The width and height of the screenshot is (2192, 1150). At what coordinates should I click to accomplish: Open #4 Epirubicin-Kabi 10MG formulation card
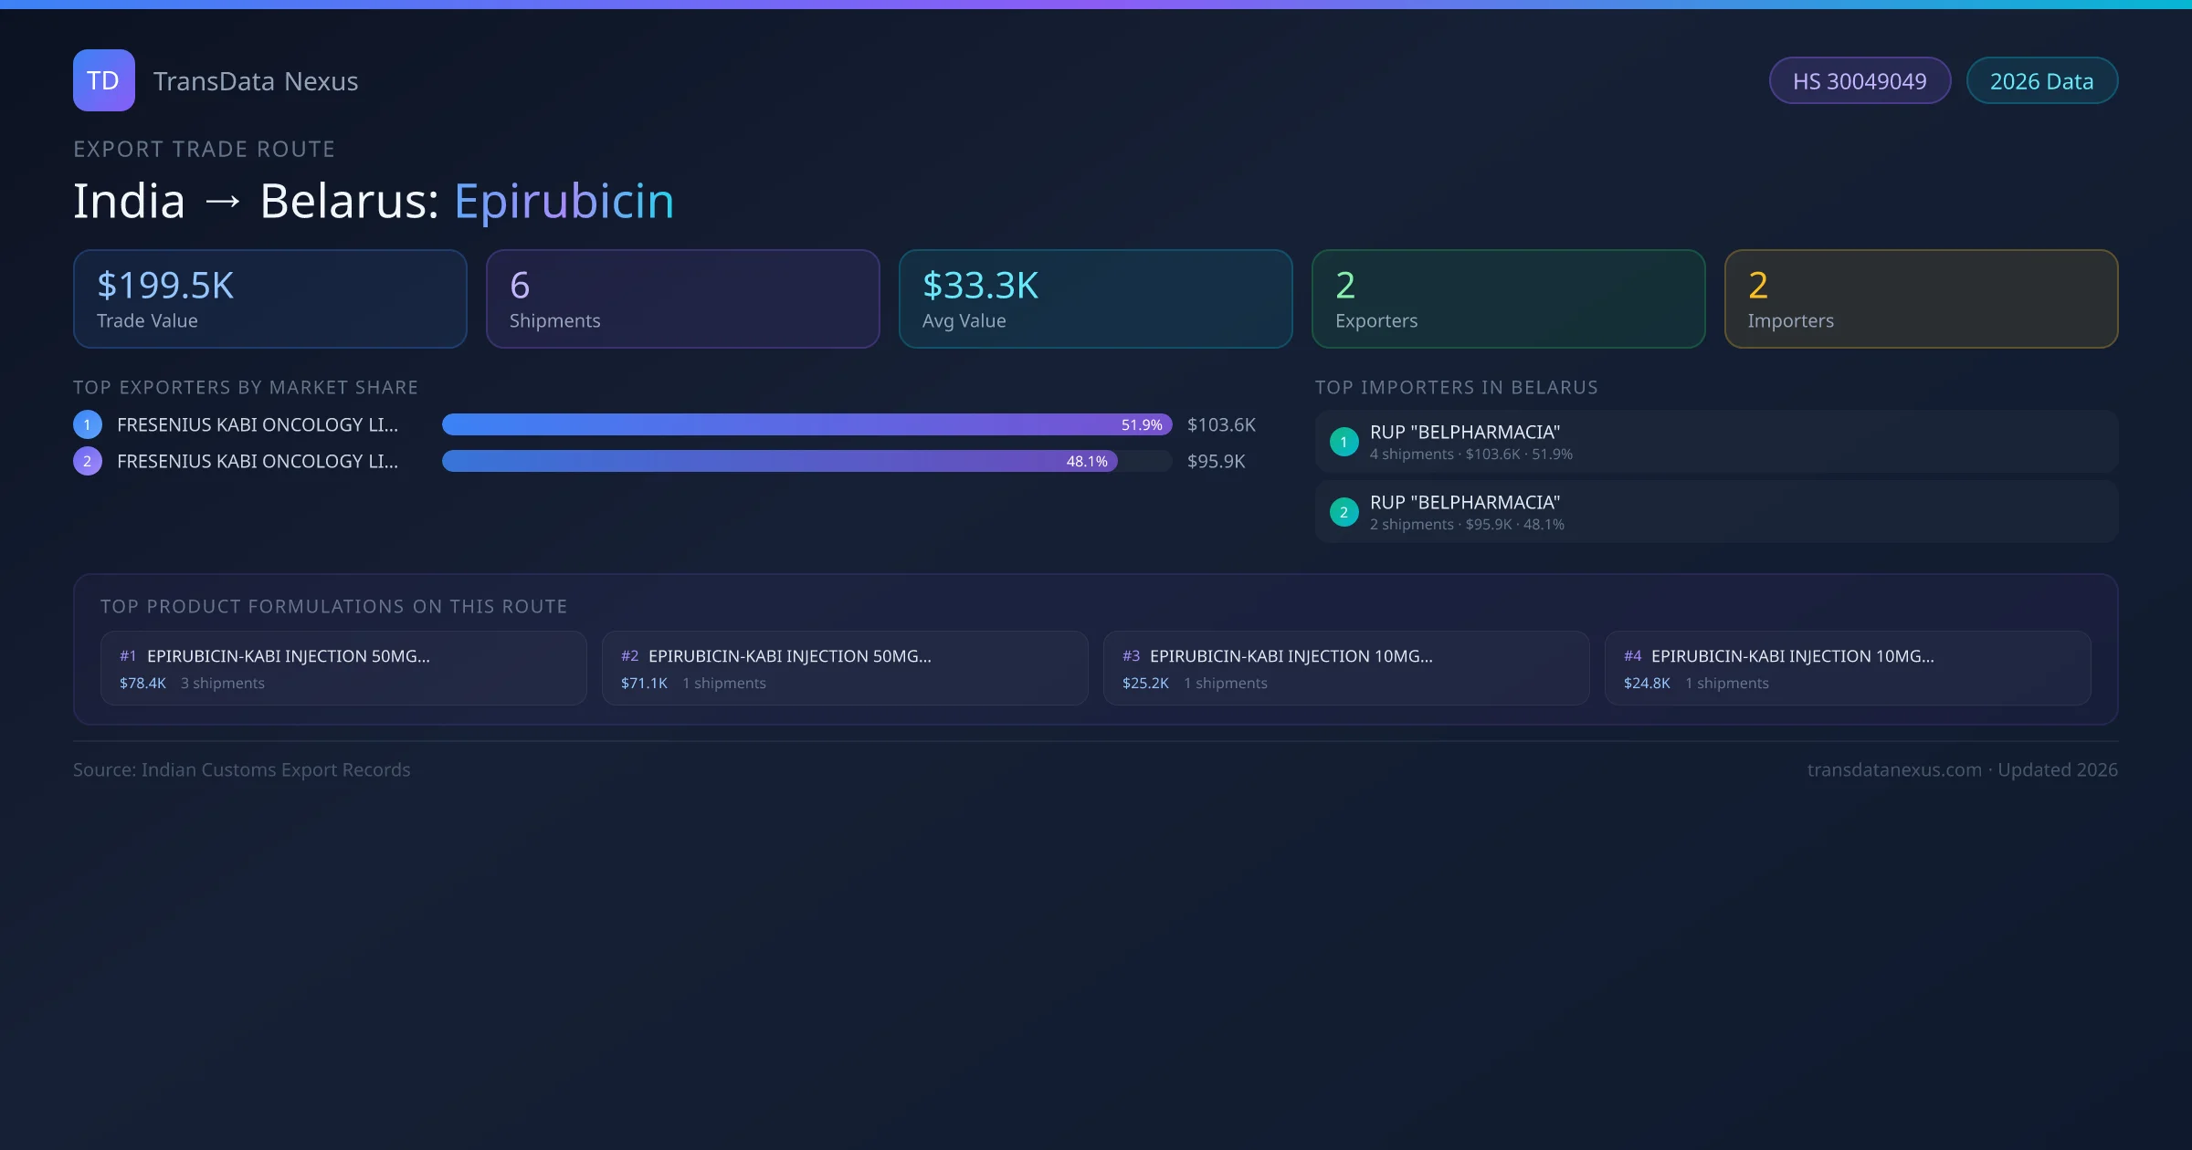pos(1847,668)
